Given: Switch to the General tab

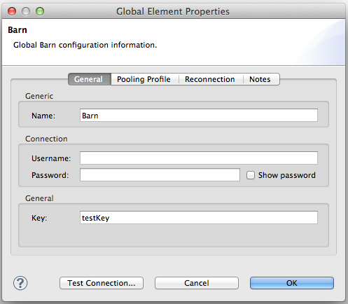Looking at the screenshot, I should (x=90, y=79).
